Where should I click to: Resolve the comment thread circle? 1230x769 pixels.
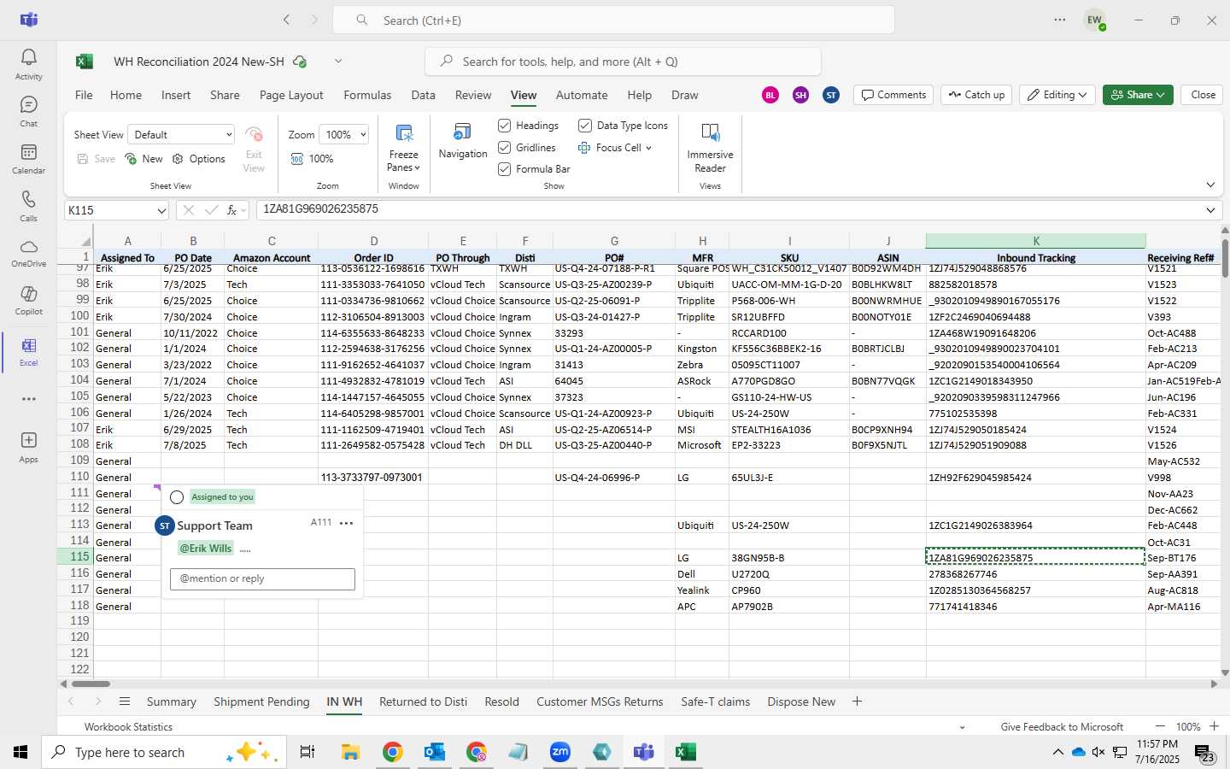click(177, 497)
